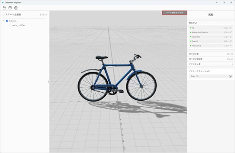Select the bicycle item in hierarchy
Viewport: 235px width, 153px height.
click(x=13, y=21)
